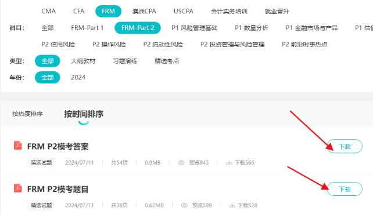Filter by P1 风险管理基础
The width and height of the screenshot is (373, 215).
point(195,28)
